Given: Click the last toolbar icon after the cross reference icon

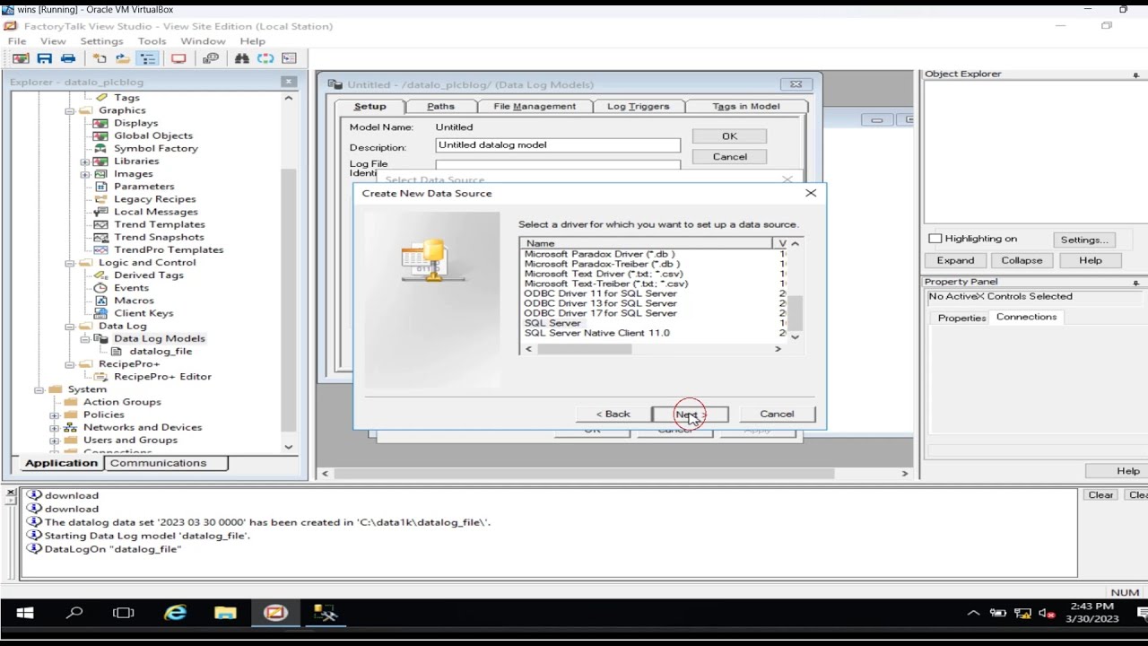Looking at the screenshot, I should click(x=289, y=58).
